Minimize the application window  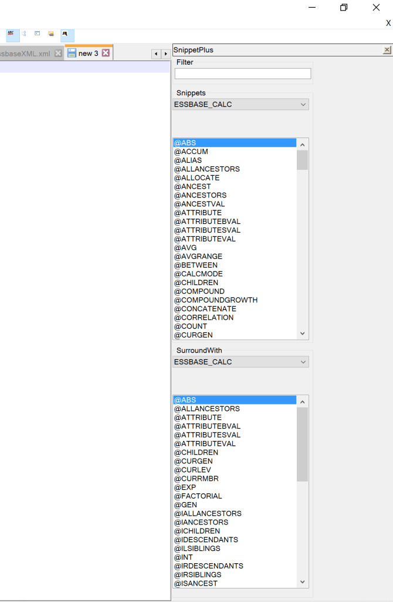(x=312, y=7)
